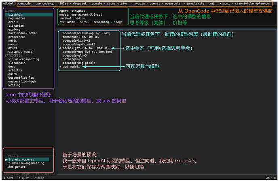Click the openrouter provider in header

pos(173,4)
